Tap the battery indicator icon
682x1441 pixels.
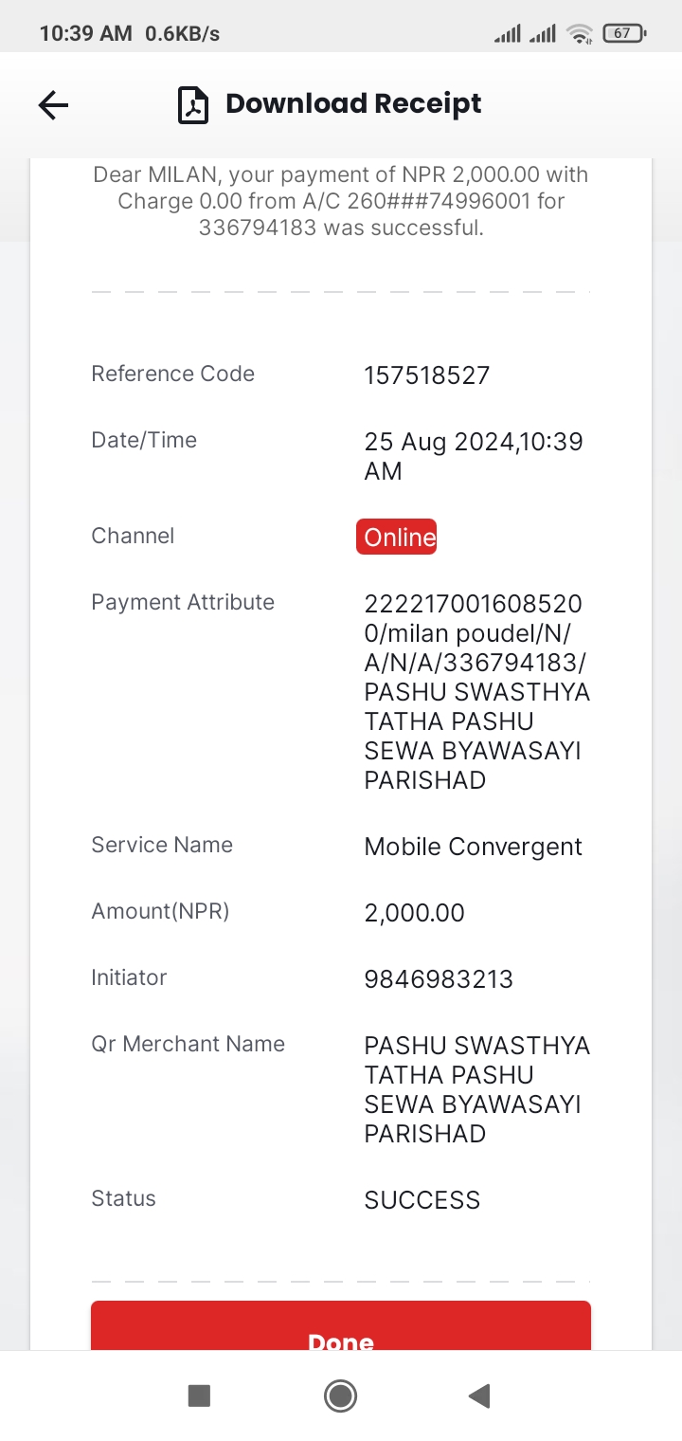(x=624, y=33)
